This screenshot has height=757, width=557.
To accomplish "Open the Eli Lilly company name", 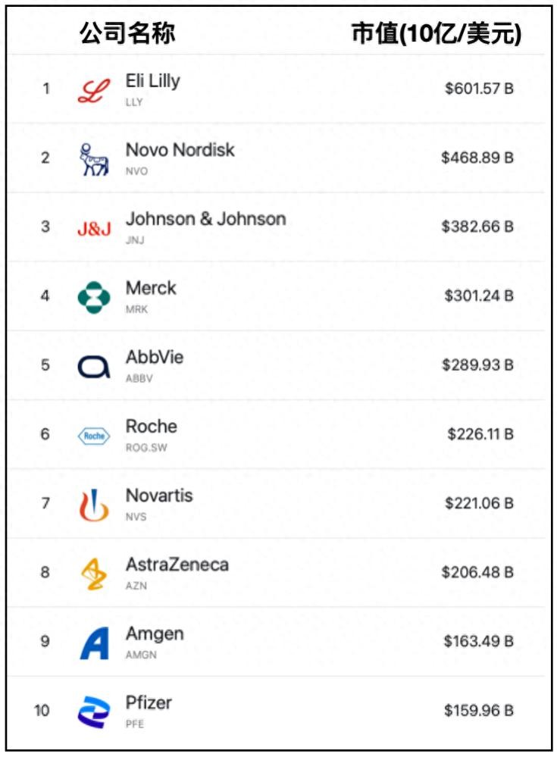I will coord(152,81).
